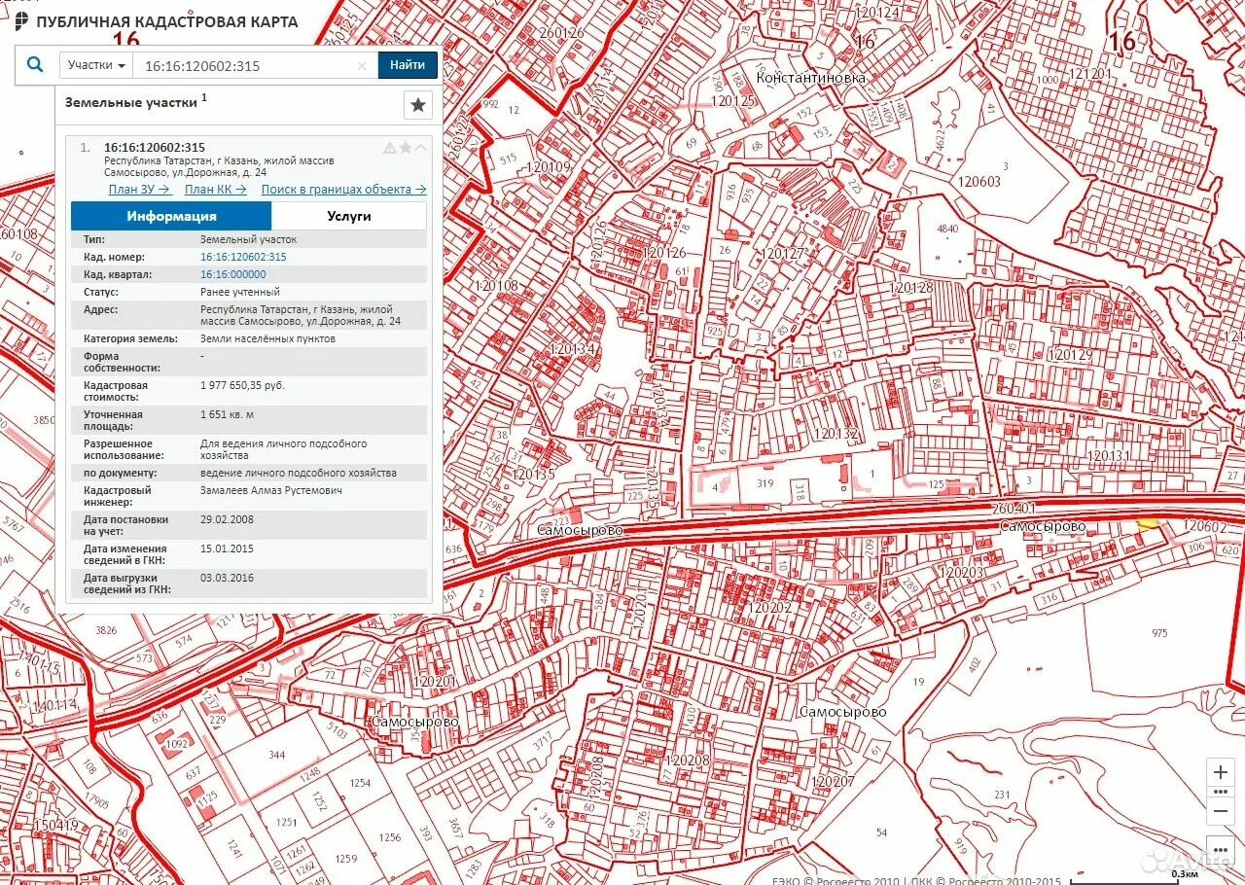The width and height of the screenshot is (1245, 885).
Task: Open the План ЗУ link
Action: 139,190
